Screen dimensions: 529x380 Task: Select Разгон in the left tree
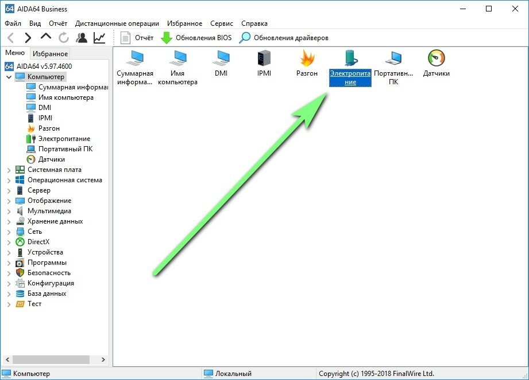[x=43, y=128]
